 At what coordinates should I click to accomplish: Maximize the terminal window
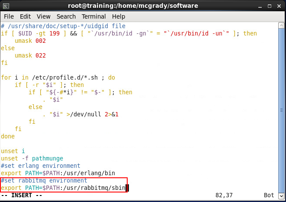(x=270, y=6)
